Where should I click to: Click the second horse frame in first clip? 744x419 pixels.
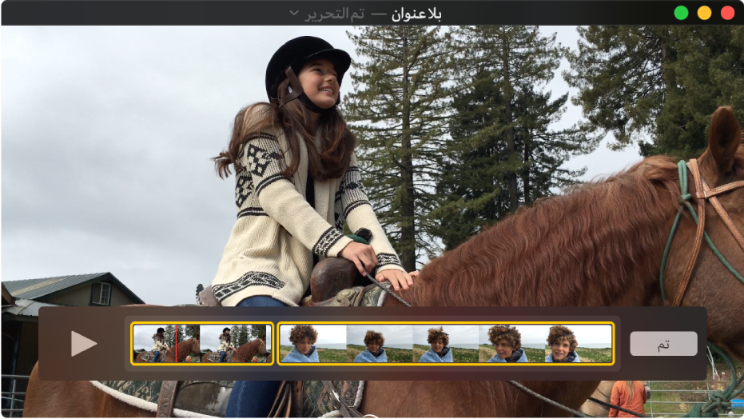point(235,344)
